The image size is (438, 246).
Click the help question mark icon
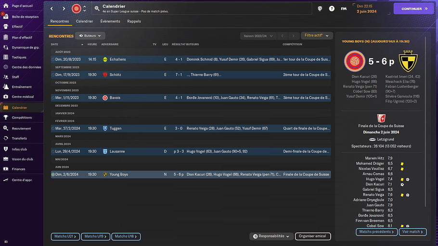pyautogui.click(x=332, y=9)
